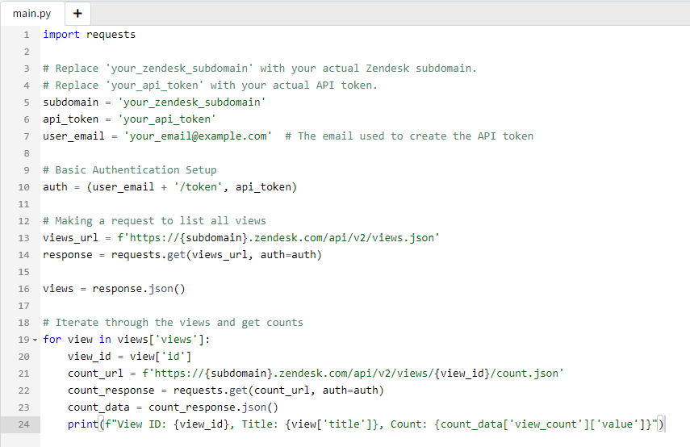This screenshot has height=447, width=690.
Task: Click 'response.json()' on line 16
Action: click(x=139, y=289)
